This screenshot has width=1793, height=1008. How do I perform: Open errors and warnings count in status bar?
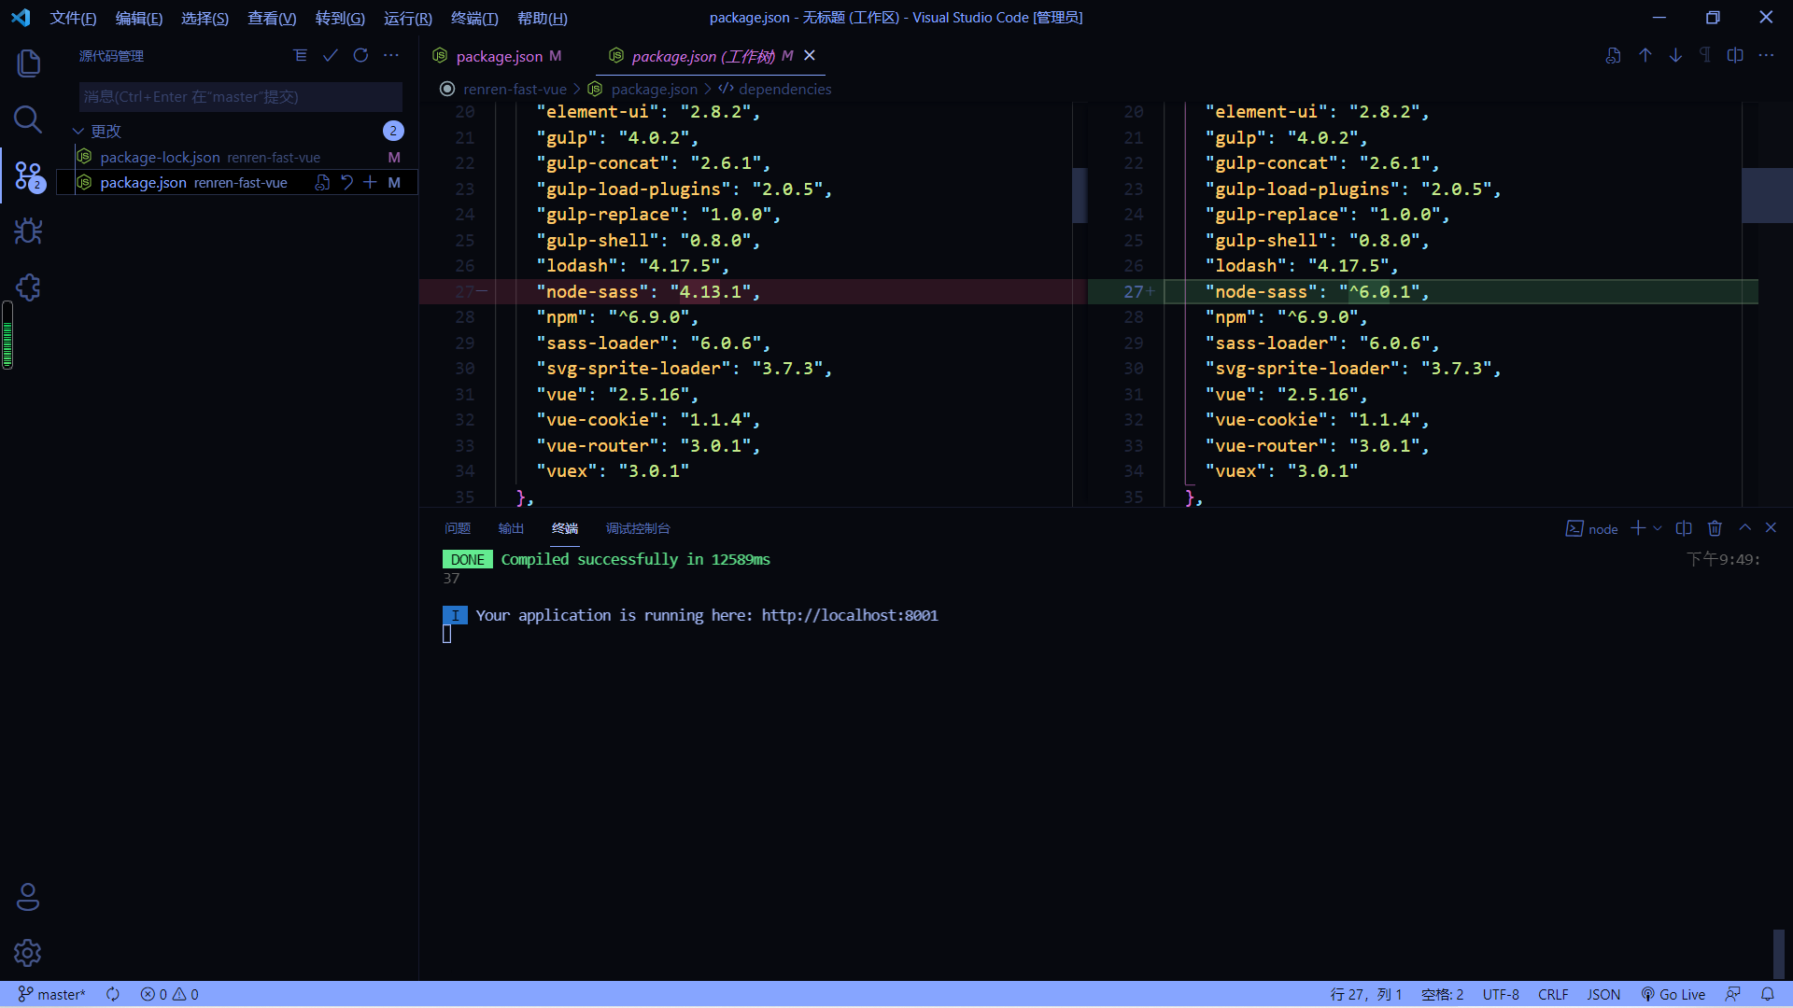point(169,994)
